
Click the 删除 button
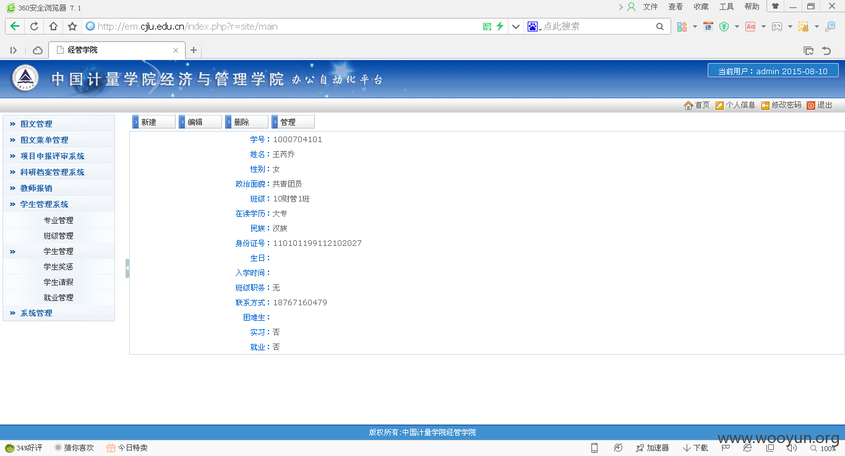(247, 122)
